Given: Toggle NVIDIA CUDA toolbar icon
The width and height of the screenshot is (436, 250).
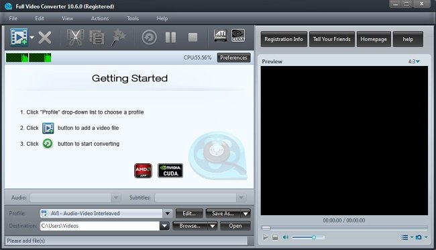Looking at the screenshot, I should [238, 36].
